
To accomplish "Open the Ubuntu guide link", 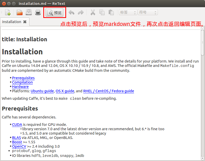I will point(42,91).
